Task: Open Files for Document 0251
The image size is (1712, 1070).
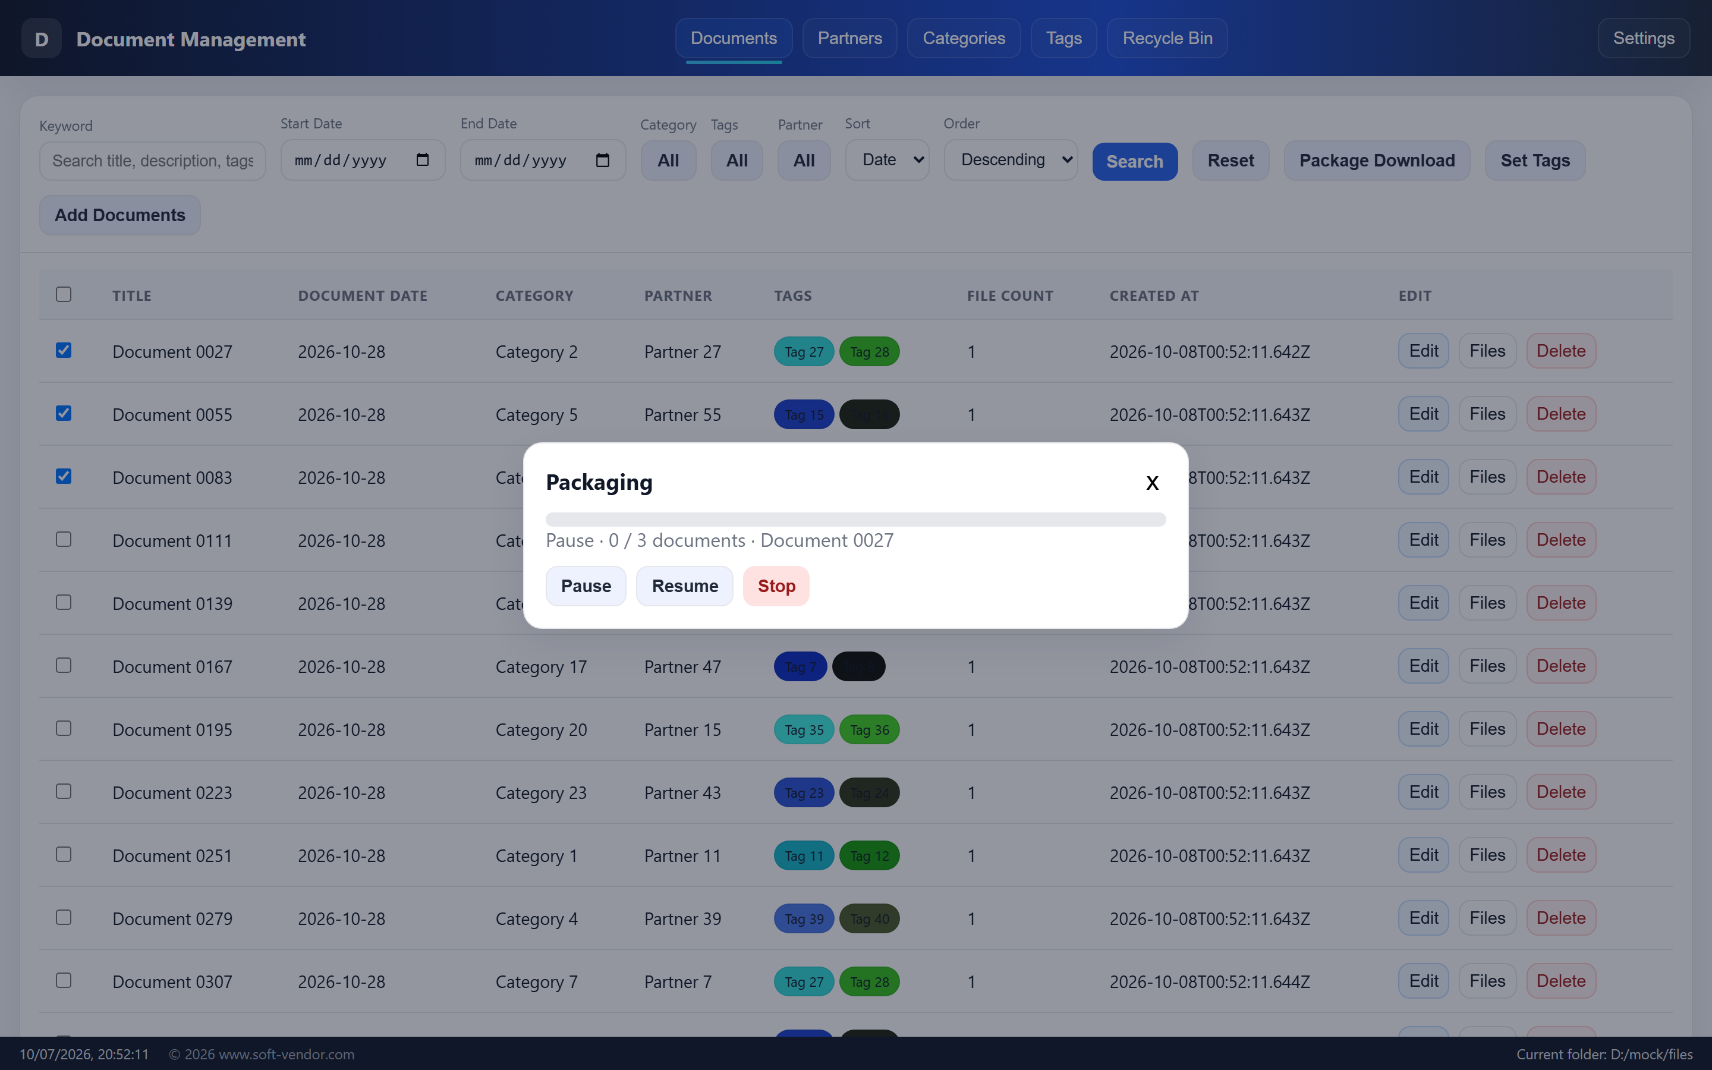Action: pos(1487,855)
